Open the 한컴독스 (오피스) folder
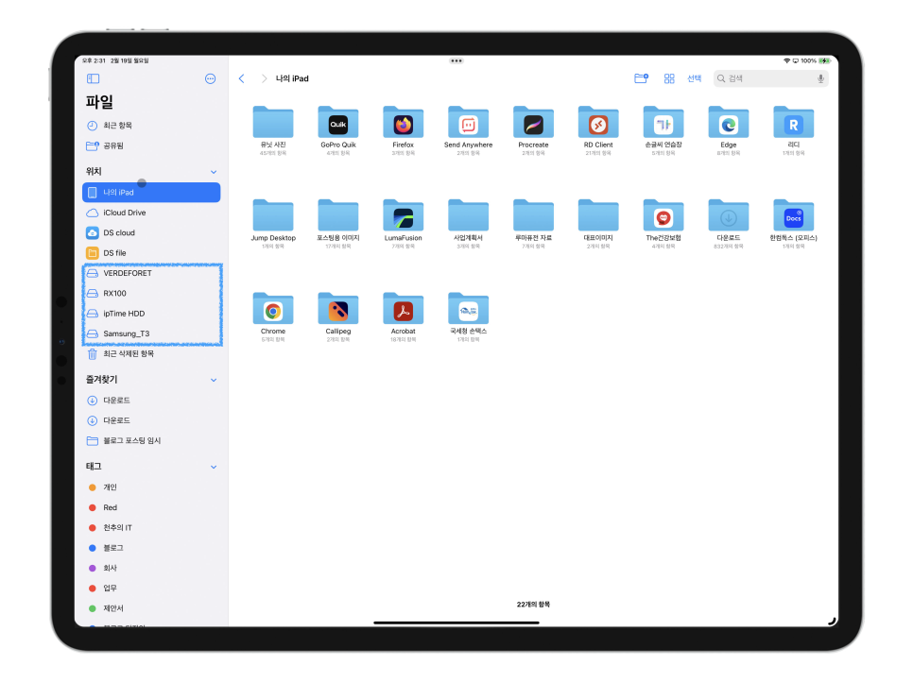 [794, 224]
